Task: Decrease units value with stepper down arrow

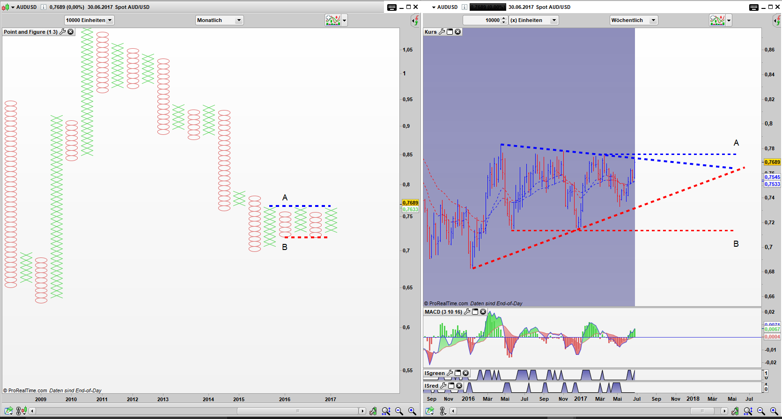Action: [x=504, y=22]
